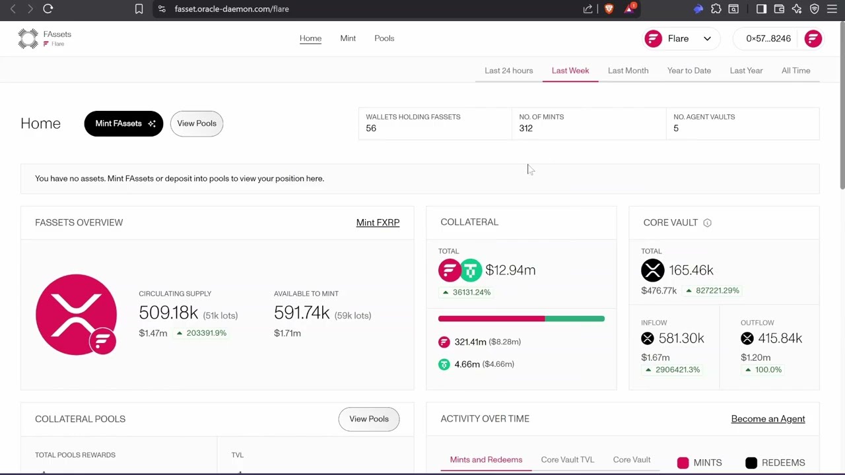
Task: Bookmark this page using bookmark icon
Action: point(139,9)
